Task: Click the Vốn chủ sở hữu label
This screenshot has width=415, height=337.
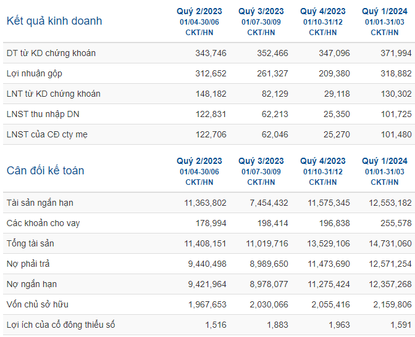Action: [38, 304]
